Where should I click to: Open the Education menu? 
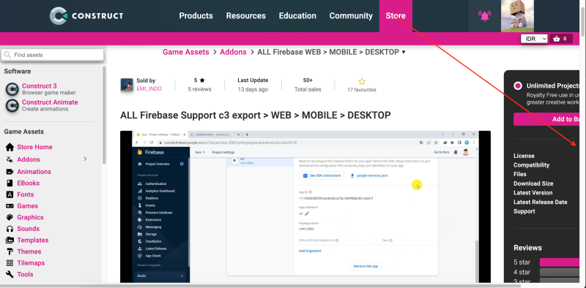(x=297, y=16)
